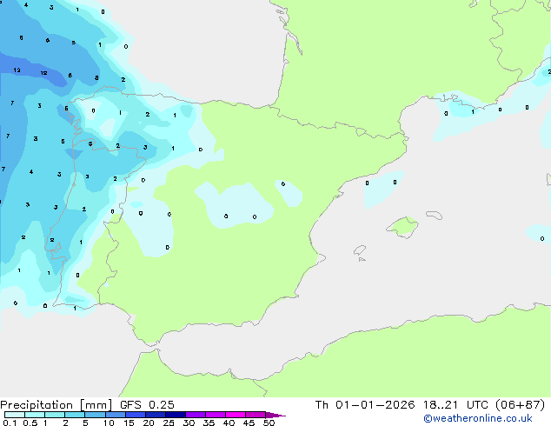Click the '25' legend scale label
Screen dimensions: 551x426
point(169,423)
